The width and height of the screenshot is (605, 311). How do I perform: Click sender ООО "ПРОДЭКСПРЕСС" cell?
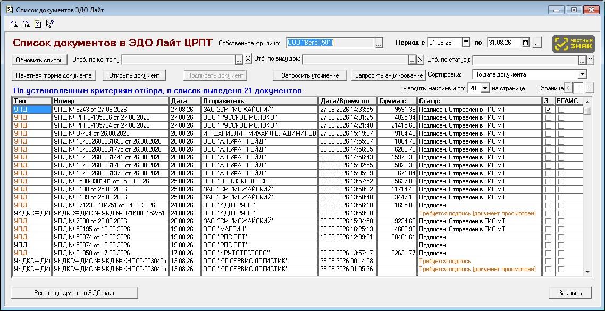click(259, 181)
